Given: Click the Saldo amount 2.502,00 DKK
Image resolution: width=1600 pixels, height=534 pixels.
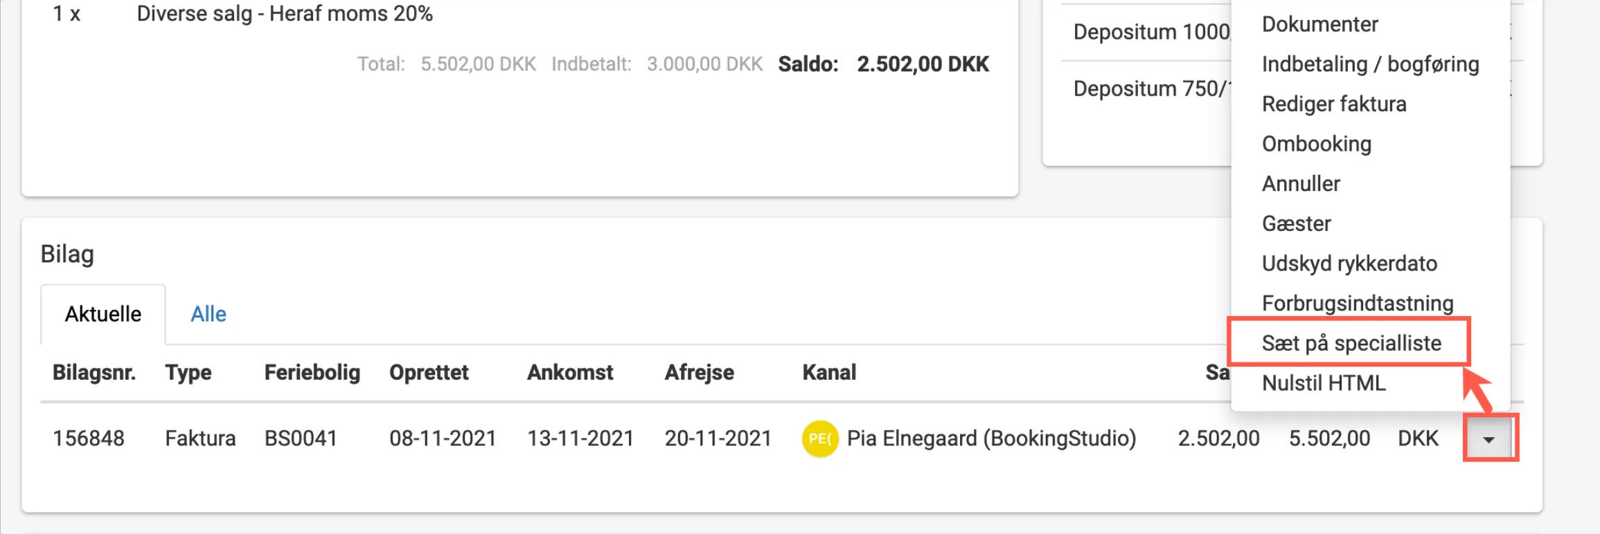Looking at the screenshot, I should pos(923,64).
